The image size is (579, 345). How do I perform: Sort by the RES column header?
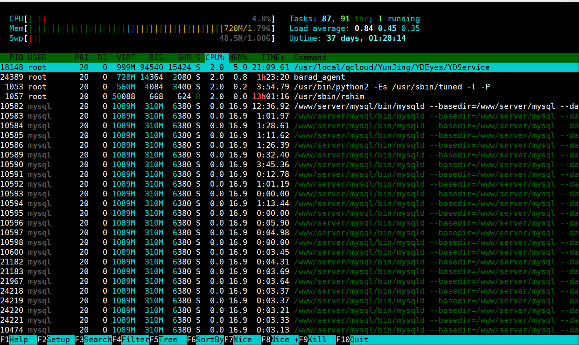pos(156,58)
